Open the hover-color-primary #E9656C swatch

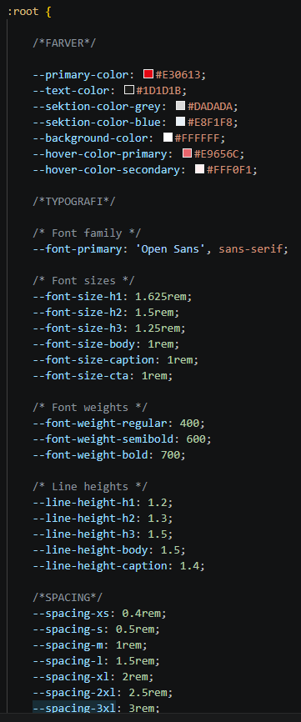coord(187,153)
